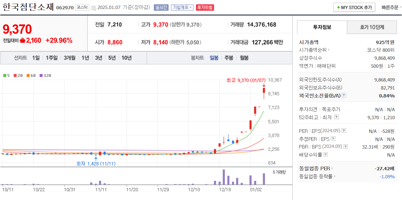Select the 1일 line chart period
This screenshot has height=200, width=402.
pos(36,58)
